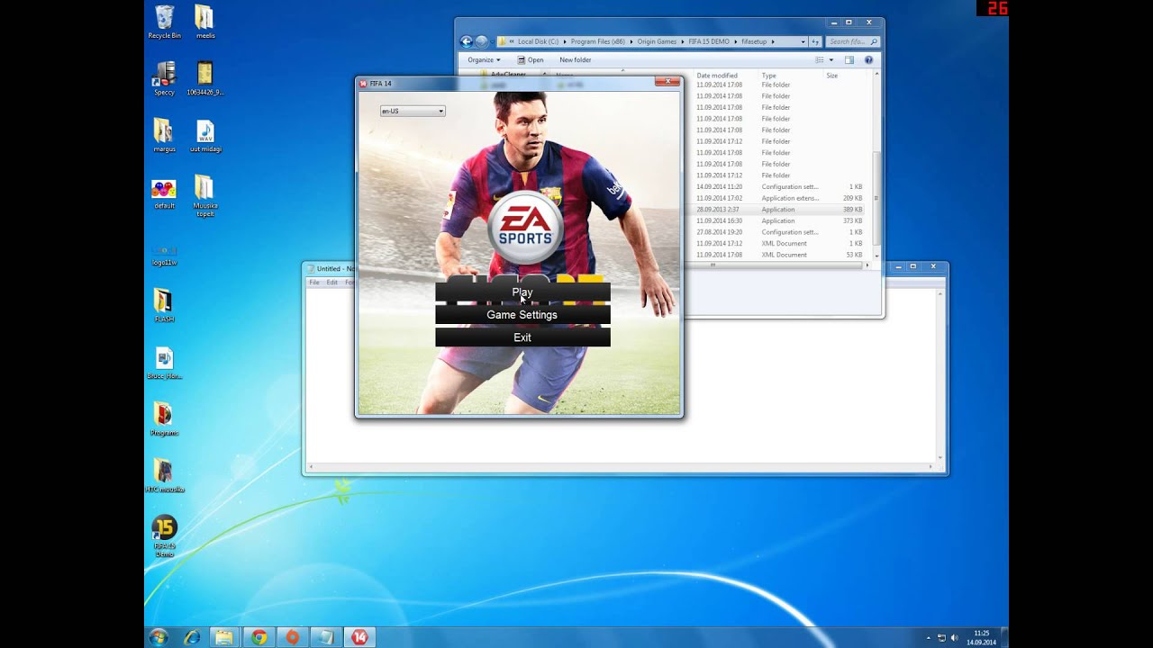The height and width of the screenshot is (648, 1153).
Task: Click Play in the FIFA launcher
Action: point(522,292)
